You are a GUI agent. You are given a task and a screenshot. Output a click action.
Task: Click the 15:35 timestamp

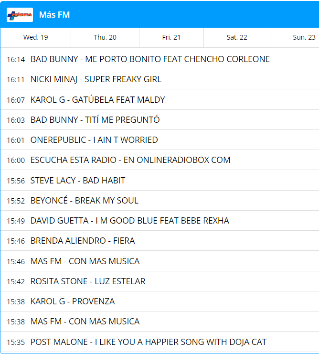pyautogui.click(x=16, y=343)
